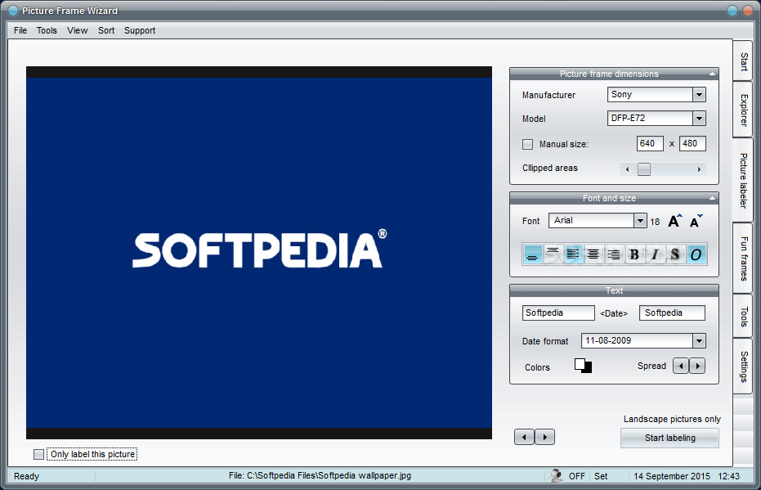
Task: Click the right Softpedia text field
Action: (672, 312)
